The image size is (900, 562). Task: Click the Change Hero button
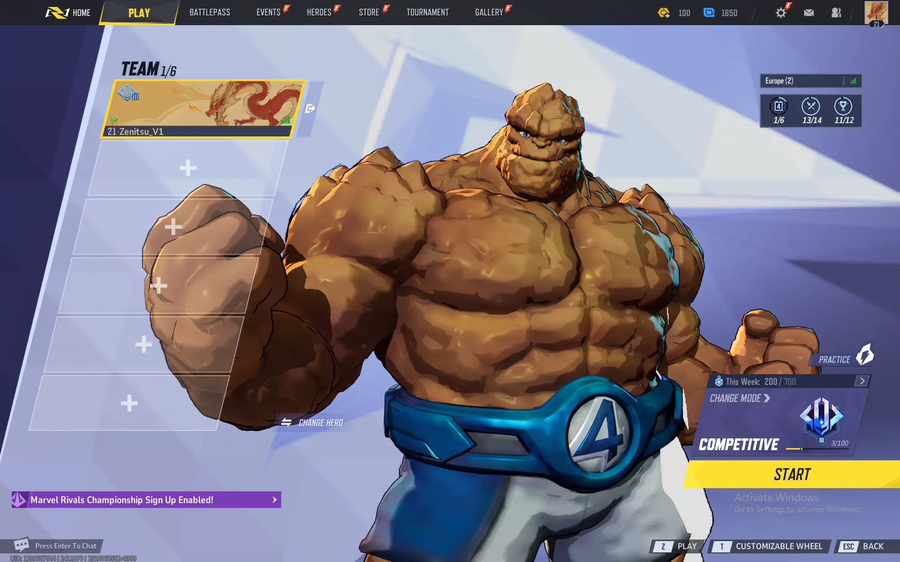[x=312, y=423]
